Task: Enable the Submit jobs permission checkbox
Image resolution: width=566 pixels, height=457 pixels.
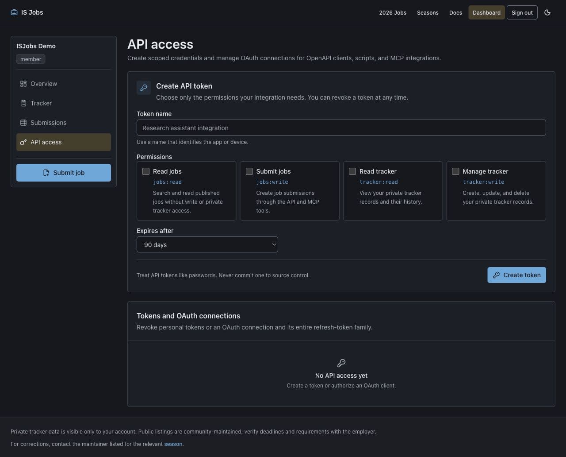Action: click(x=249, y=171)
